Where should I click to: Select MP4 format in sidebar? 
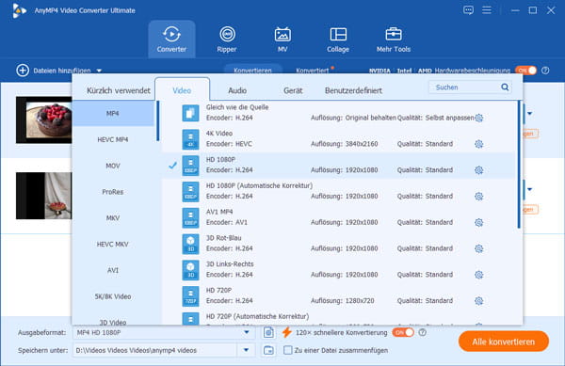tap(113, 113)
